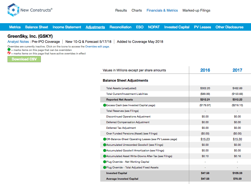Click Invested Capital row label in table
This screenshot has width=251, height=184.
117,173
